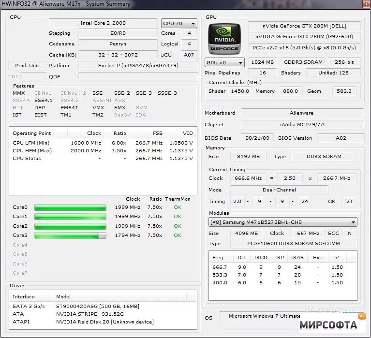Click the Operating Point column header
Image resolution: width=371 pixels, height=338 pixels.
tap(38, 133)
